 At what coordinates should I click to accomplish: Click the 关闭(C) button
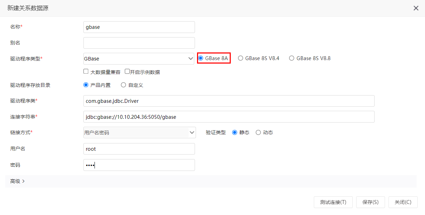pyautogui.click(x=403, y=202)
